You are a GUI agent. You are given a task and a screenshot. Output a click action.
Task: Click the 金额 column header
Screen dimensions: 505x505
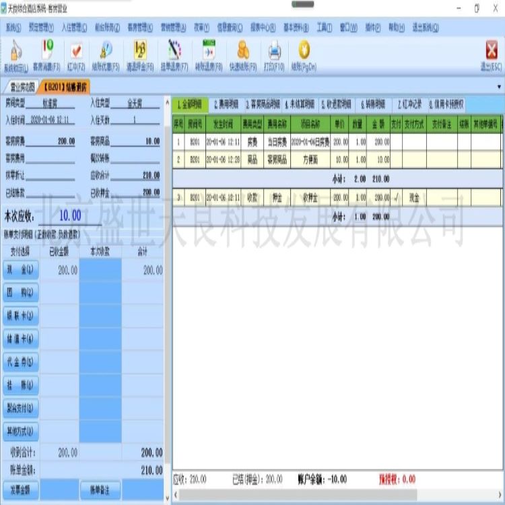[378, 125]
